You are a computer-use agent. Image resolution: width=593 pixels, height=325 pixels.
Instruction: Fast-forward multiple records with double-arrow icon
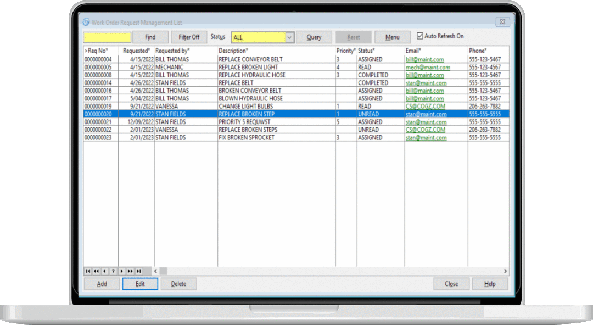[x=130, y=271]
